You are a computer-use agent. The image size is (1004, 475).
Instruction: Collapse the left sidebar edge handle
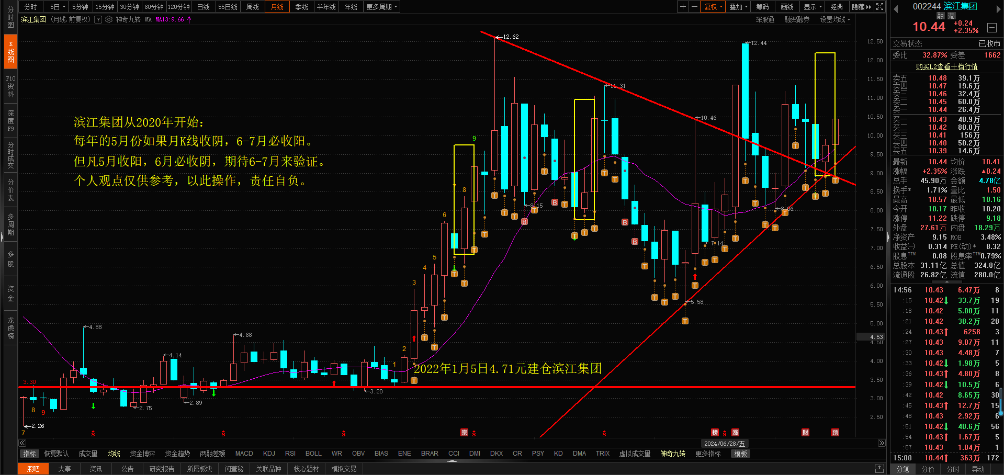(2, 237)
